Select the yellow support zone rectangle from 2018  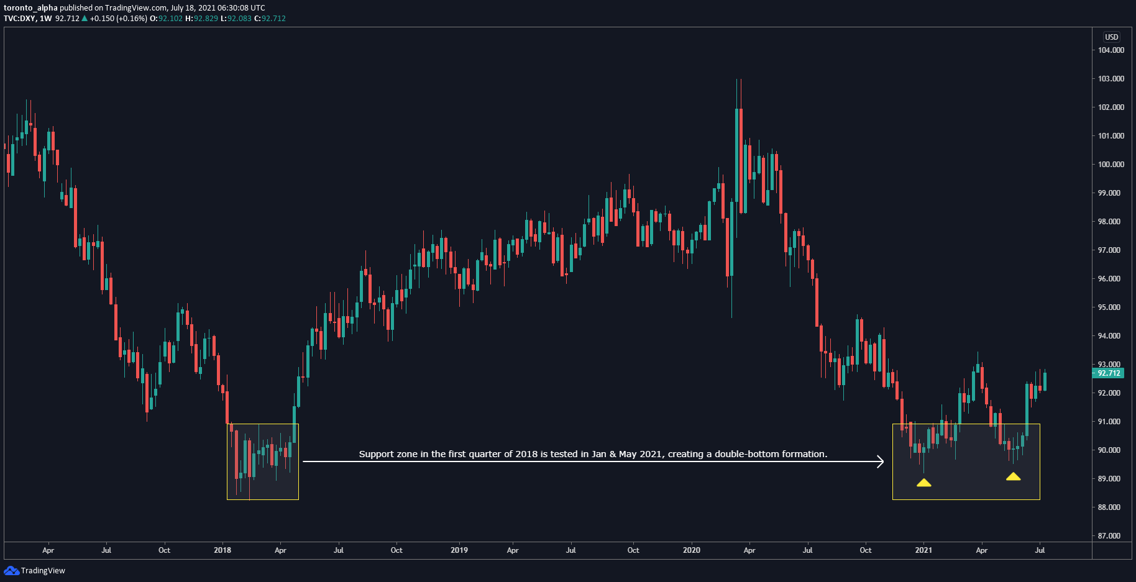coord(263,461)
